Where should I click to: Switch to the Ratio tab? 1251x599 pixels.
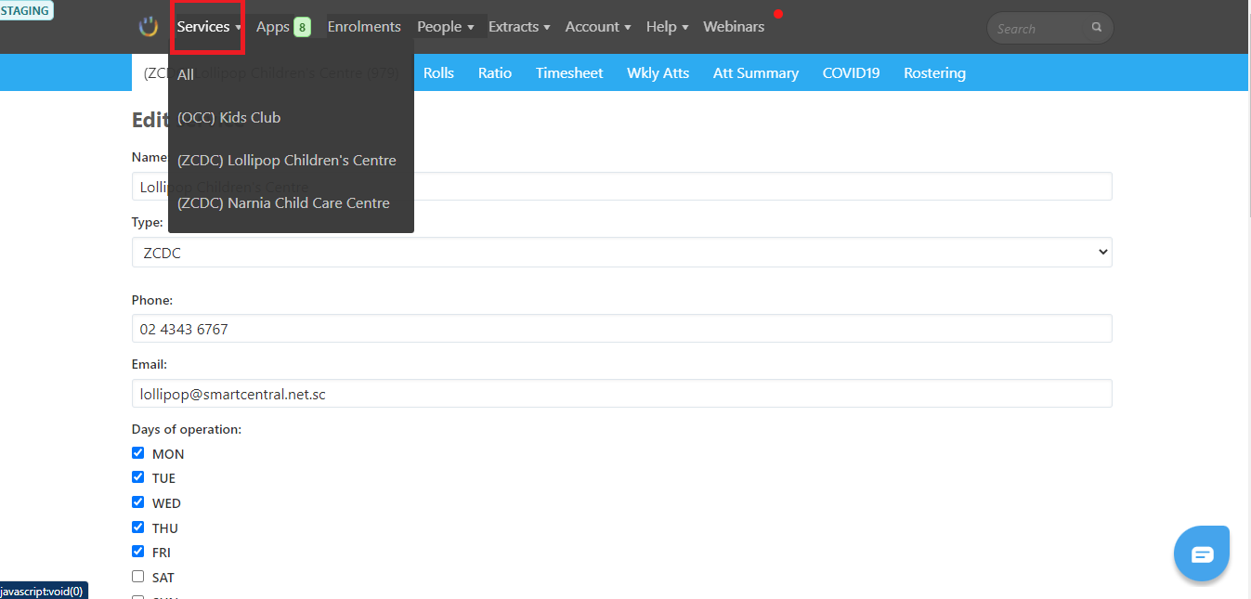pos(495,72)
